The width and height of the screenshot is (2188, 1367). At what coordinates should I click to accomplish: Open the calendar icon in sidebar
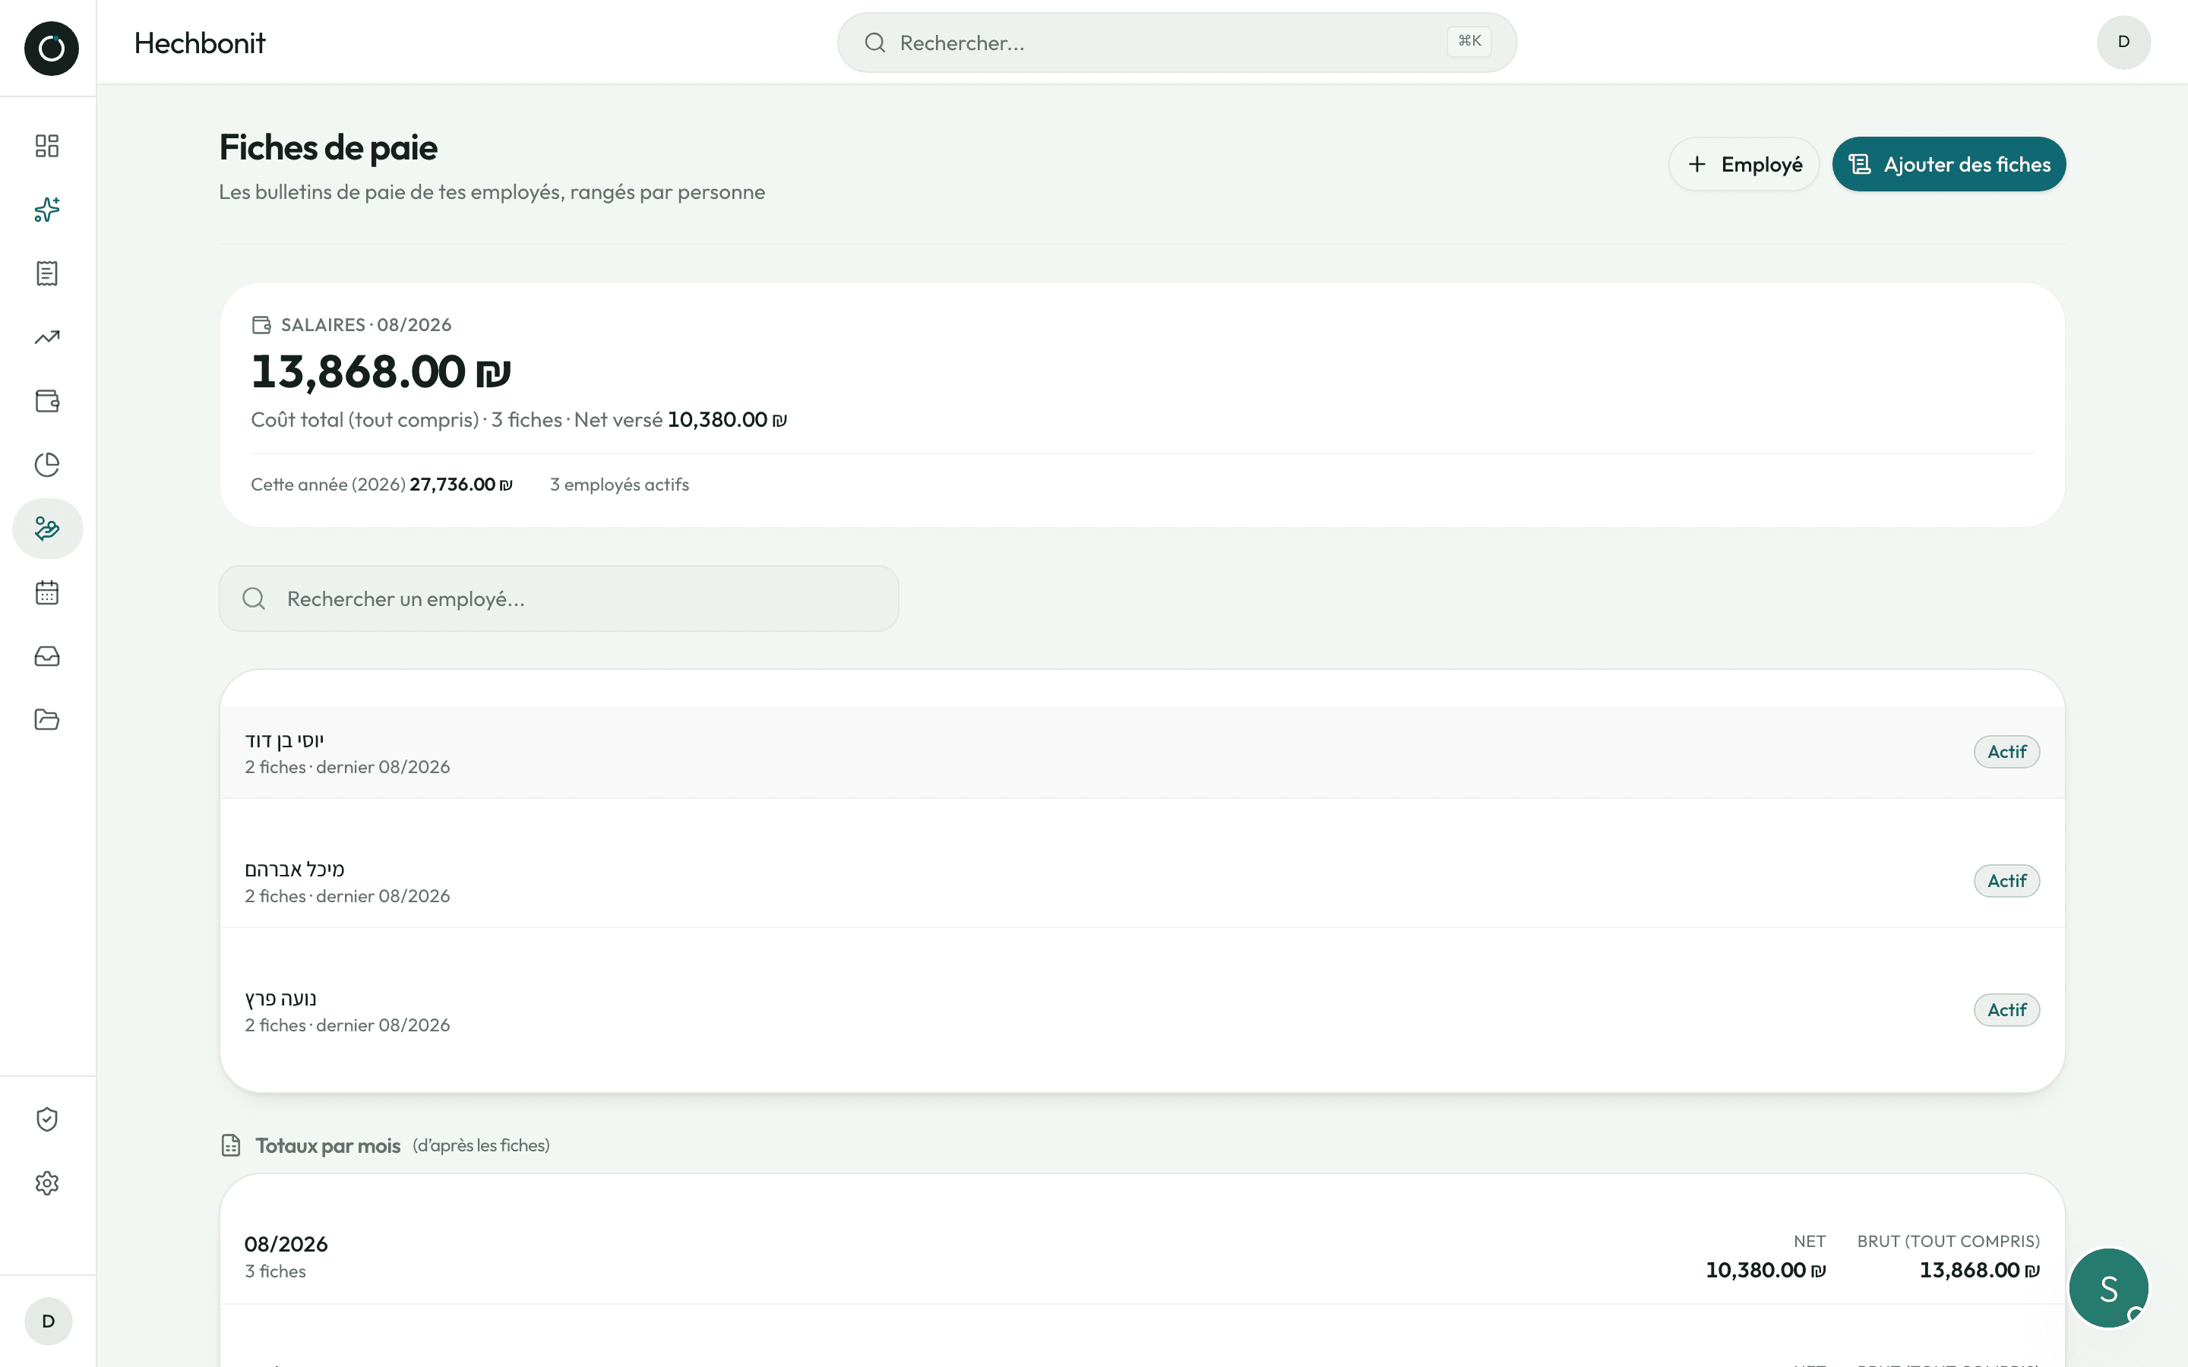[x=47, y=592]
